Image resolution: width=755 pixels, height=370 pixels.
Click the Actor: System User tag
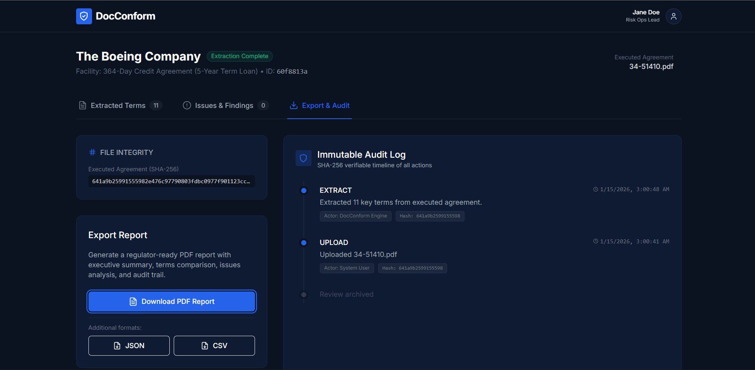347,268
